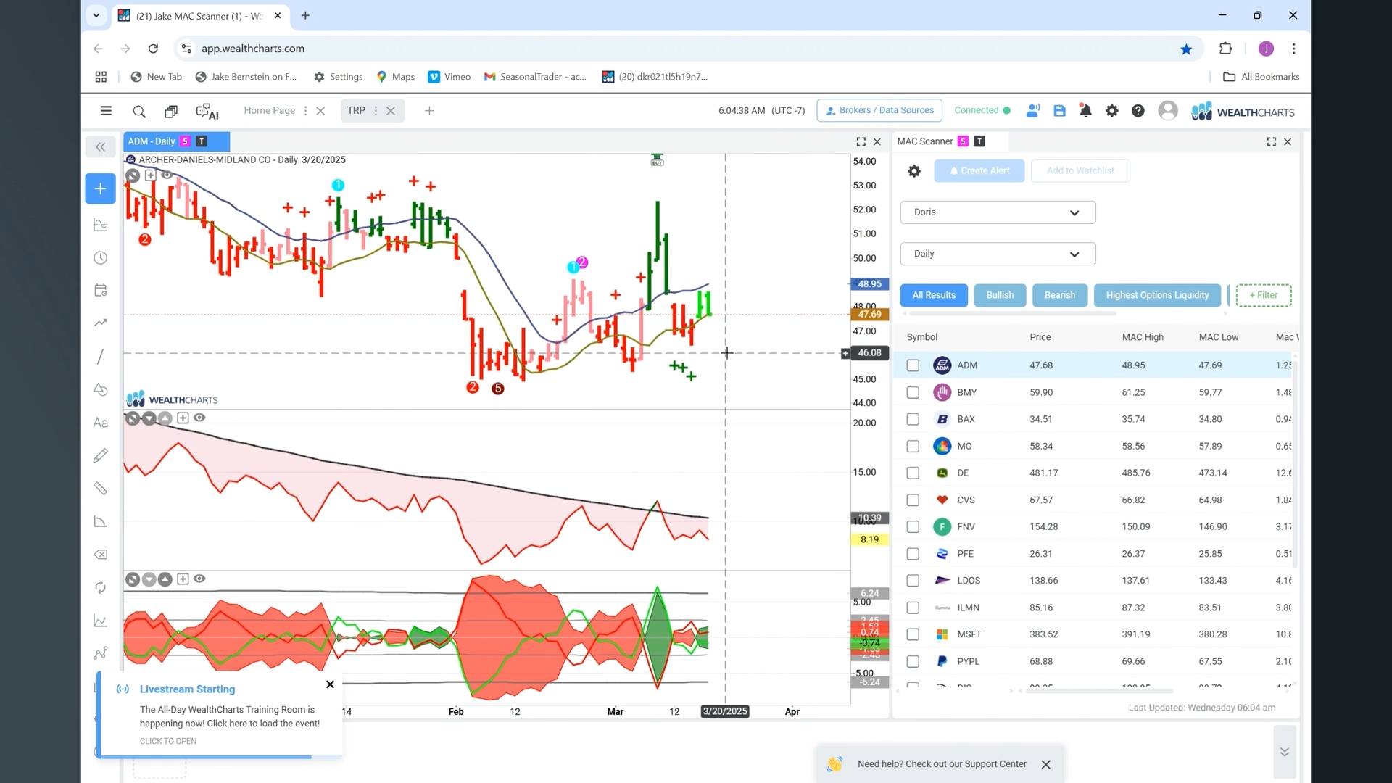Click the scanner horizontal scrollbar

coord(1098,691)
